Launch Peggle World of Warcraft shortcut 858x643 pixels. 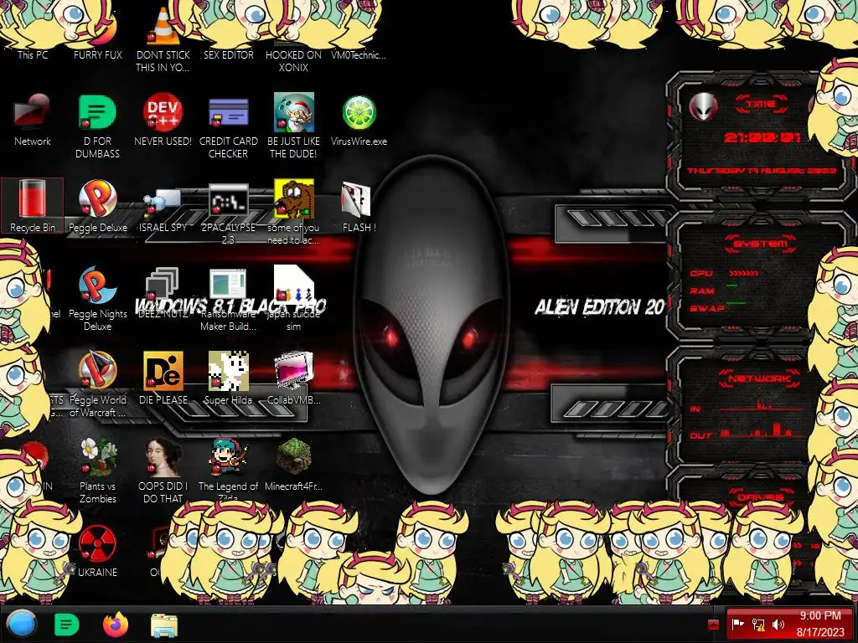(x=97, y=385)
